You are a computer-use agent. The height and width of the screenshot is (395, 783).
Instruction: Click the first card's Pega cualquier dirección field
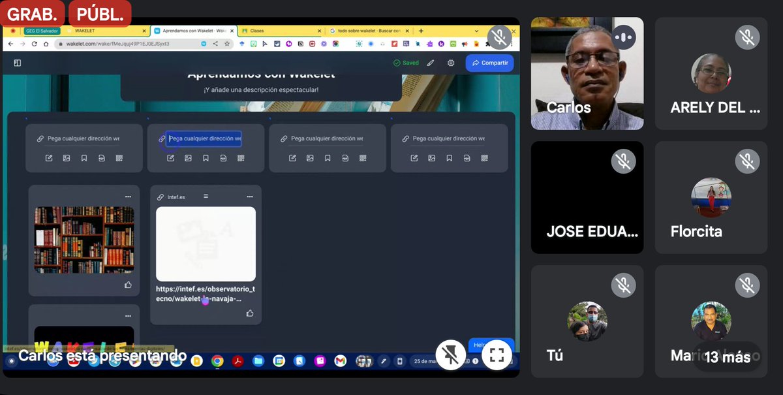point(84,138)
